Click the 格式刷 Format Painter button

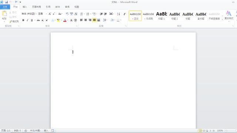(14, 21)
